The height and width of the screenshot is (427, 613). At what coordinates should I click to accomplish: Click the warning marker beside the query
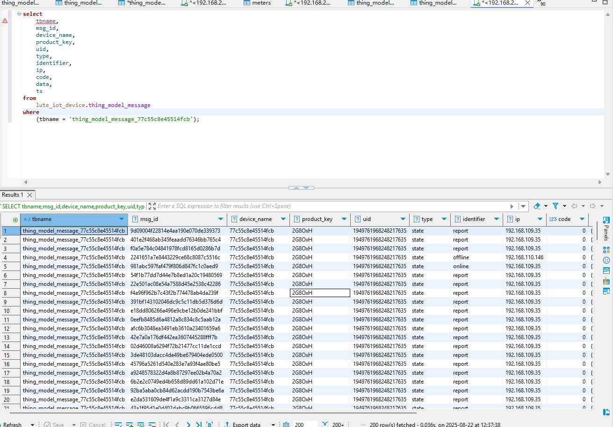pos(5,21)
